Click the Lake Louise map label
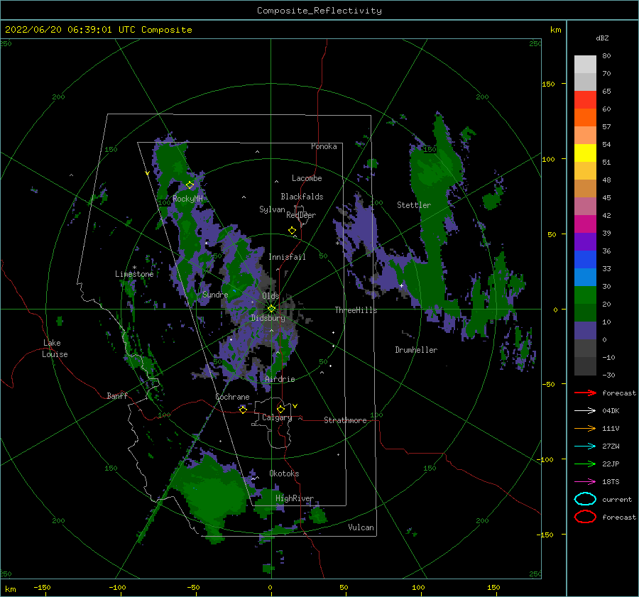639x597 pixels. point(55,349)
